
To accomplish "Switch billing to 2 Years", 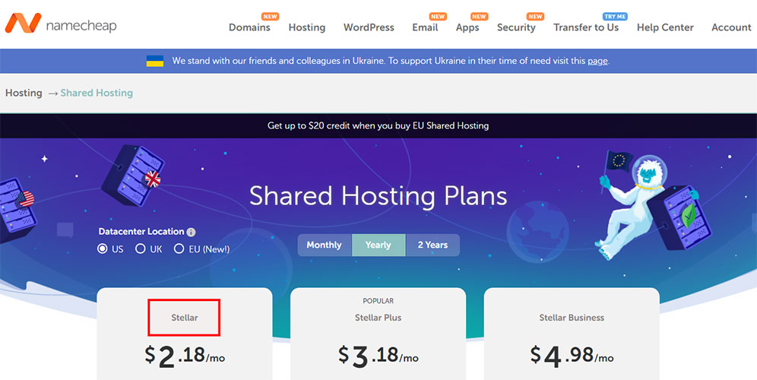I will (432, 245).
